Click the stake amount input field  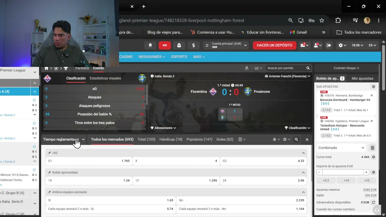point(343,172)
